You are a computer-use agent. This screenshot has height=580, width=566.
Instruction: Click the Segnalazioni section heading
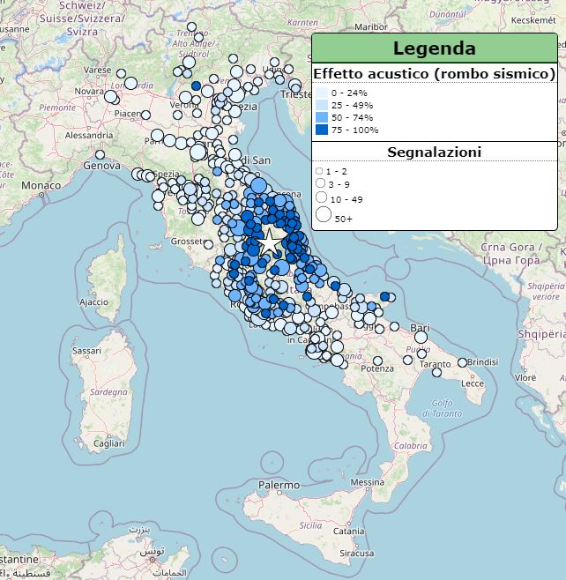(x=434, y=152)
